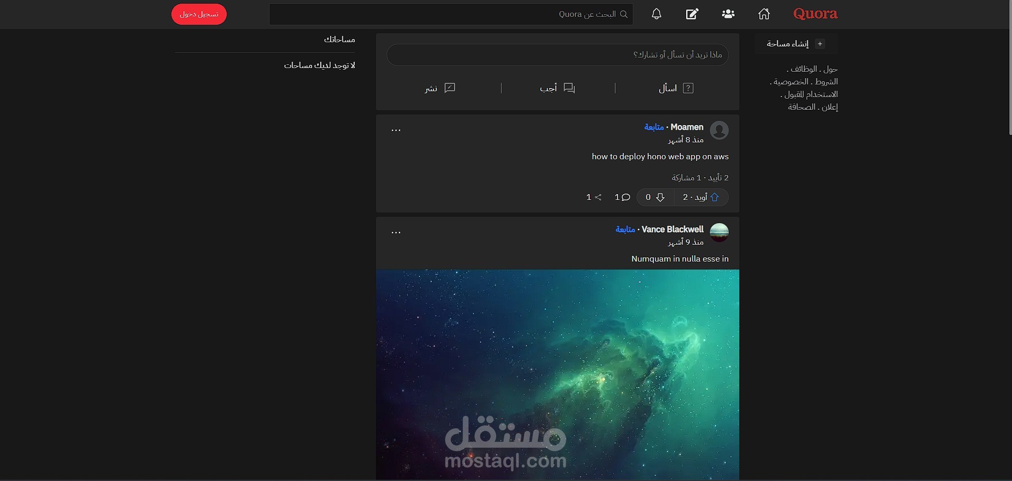This screenshot has height=481, width=1012.
Task: Expand إنشاء مساحة with the plus button
Action: 820,44
